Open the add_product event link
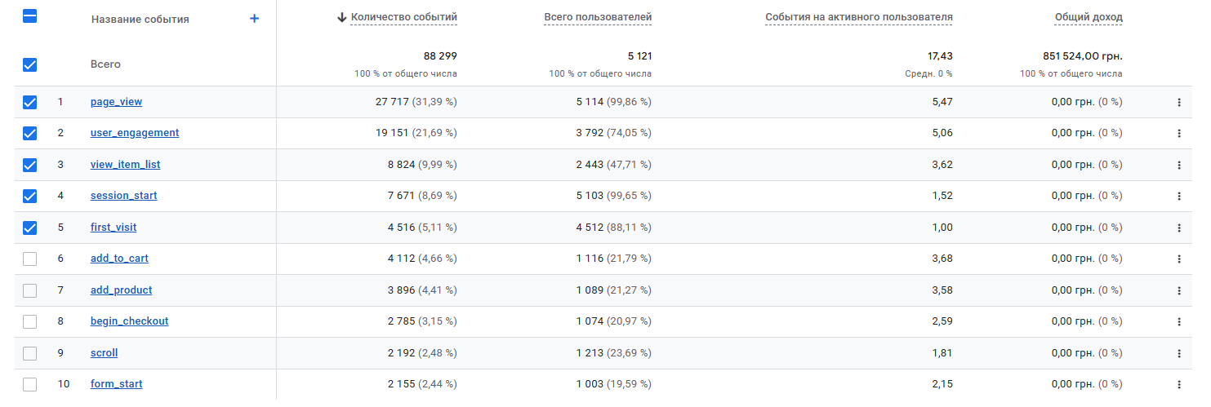This screenshot has height=407, width=1211. 121,290
